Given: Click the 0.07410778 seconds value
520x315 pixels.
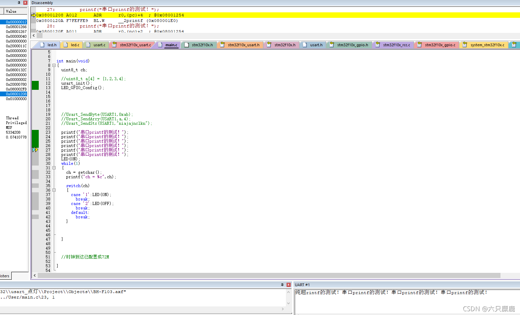Looking at the screenshot, I should [x=16, y=137].
